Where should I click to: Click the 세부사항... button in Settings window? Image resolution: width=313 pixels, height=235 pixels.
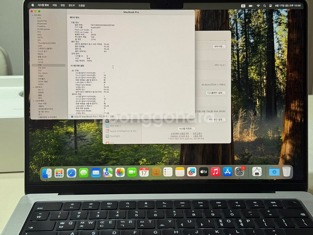219,47
